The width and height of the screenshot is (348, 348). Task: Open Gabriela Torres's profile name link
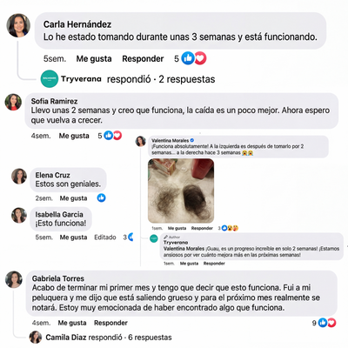(x=58, y=278)
